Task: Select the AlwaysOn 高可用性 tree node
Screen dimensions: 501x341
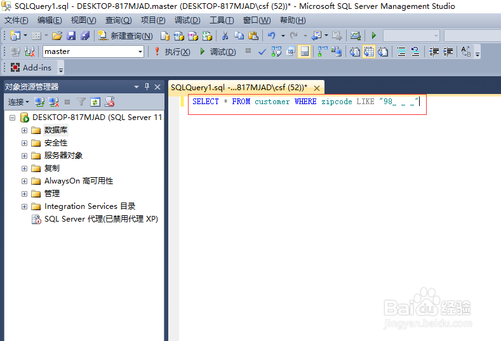Action: click(x=79, y=181)
